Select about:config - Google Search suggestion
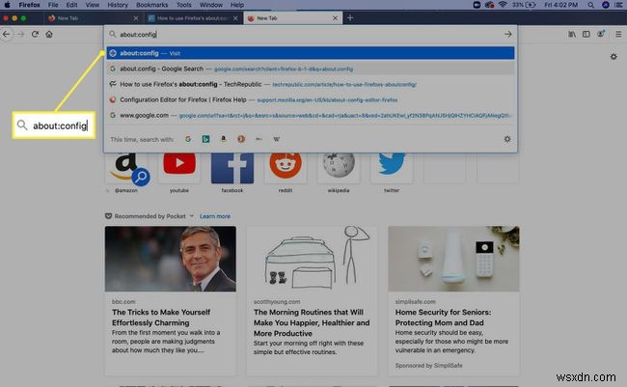Screen dimensions: 627x387 click(x=311, y=69)
